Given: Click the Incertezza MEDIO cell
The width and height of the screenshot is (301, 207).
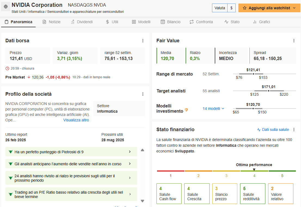Looking at the screenshot, I should pyautogui.click(x=231, y=56).
